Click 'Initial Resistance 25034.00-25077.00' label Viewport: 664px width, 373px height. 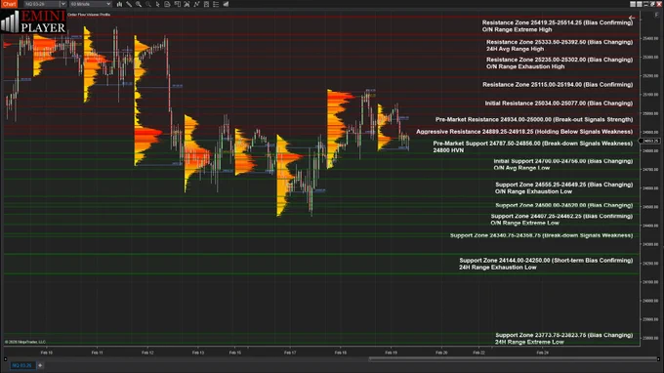click(x=559, y=104)
